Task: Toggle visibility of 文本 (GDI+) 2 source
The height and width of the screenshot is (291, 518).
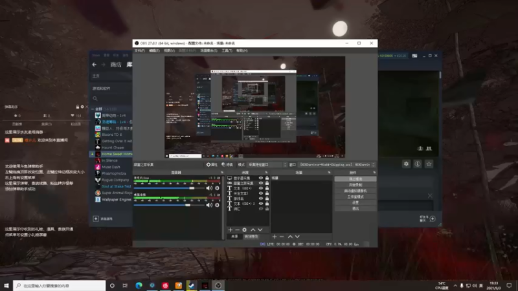Action: click(x=261, y=204)
